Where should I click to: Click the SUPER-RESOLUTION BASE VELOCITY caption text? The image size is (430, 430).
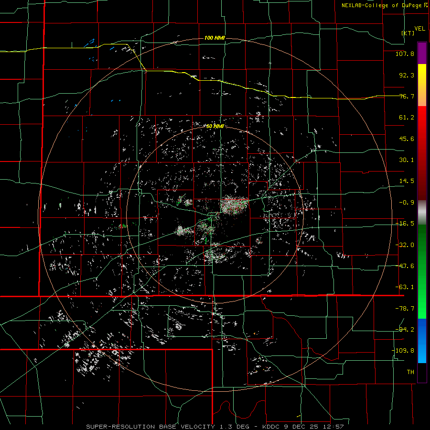tap(150, 427)
